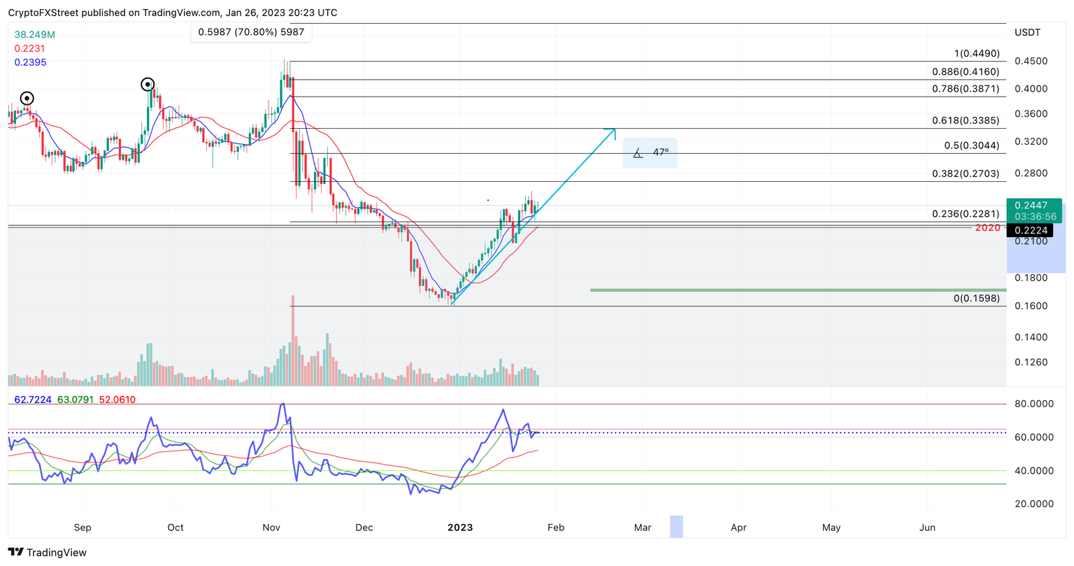Click the CryptoFXStreet publication header text

pyautogui.click(x=173, y=13)
